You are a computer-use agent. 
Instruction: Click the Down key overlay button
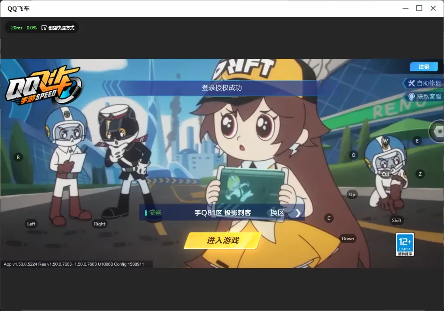point(348,238)
